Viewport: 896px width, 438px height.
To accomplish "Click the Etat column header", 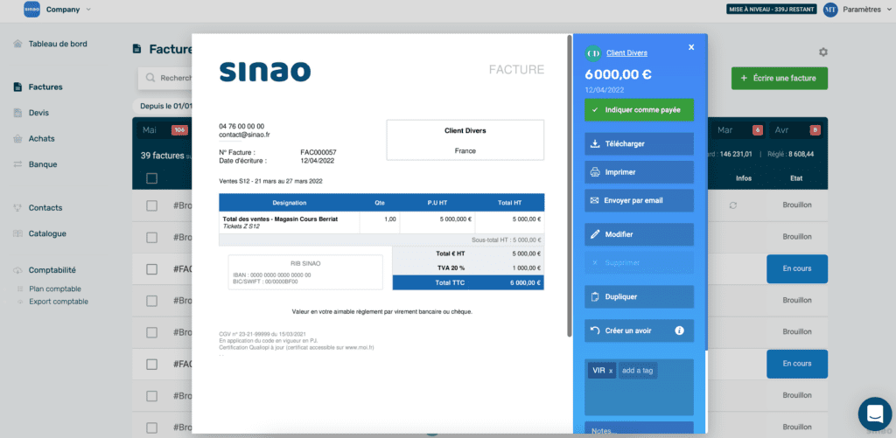I will pyautogui.click(x=796, y=178).
